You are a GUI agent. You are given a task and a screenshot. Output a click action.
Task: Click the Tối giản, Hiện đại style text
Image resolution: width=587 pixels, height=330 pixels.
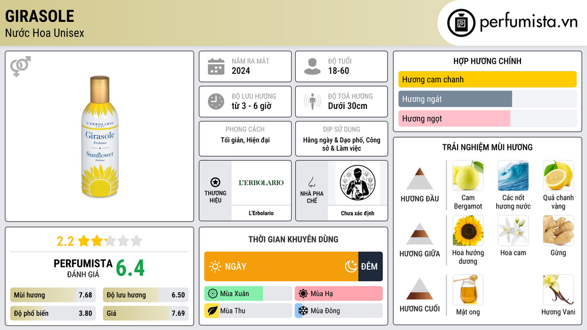[x=245, y=140]
